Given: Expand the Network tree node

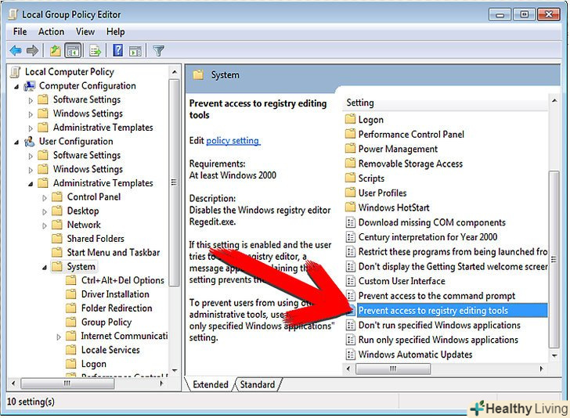Looking at the screenshot, I should click(45, 225).
